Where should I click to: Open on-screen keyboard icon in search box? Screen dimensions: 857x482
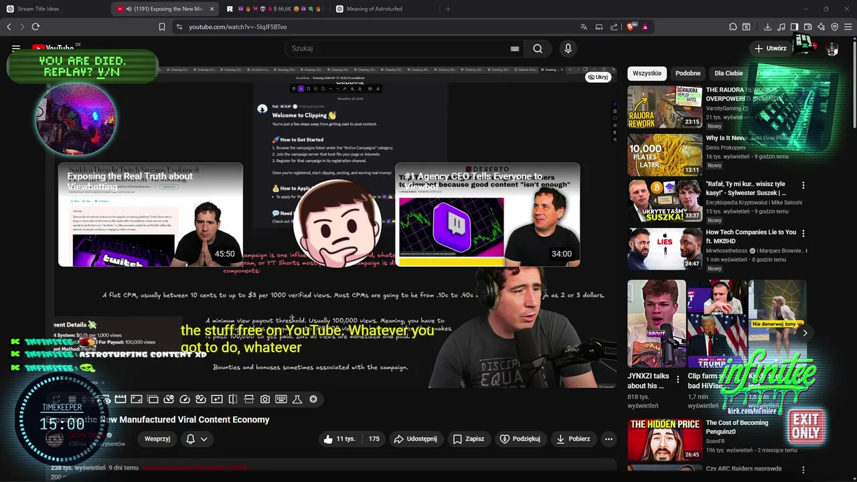tap(515, 48)
